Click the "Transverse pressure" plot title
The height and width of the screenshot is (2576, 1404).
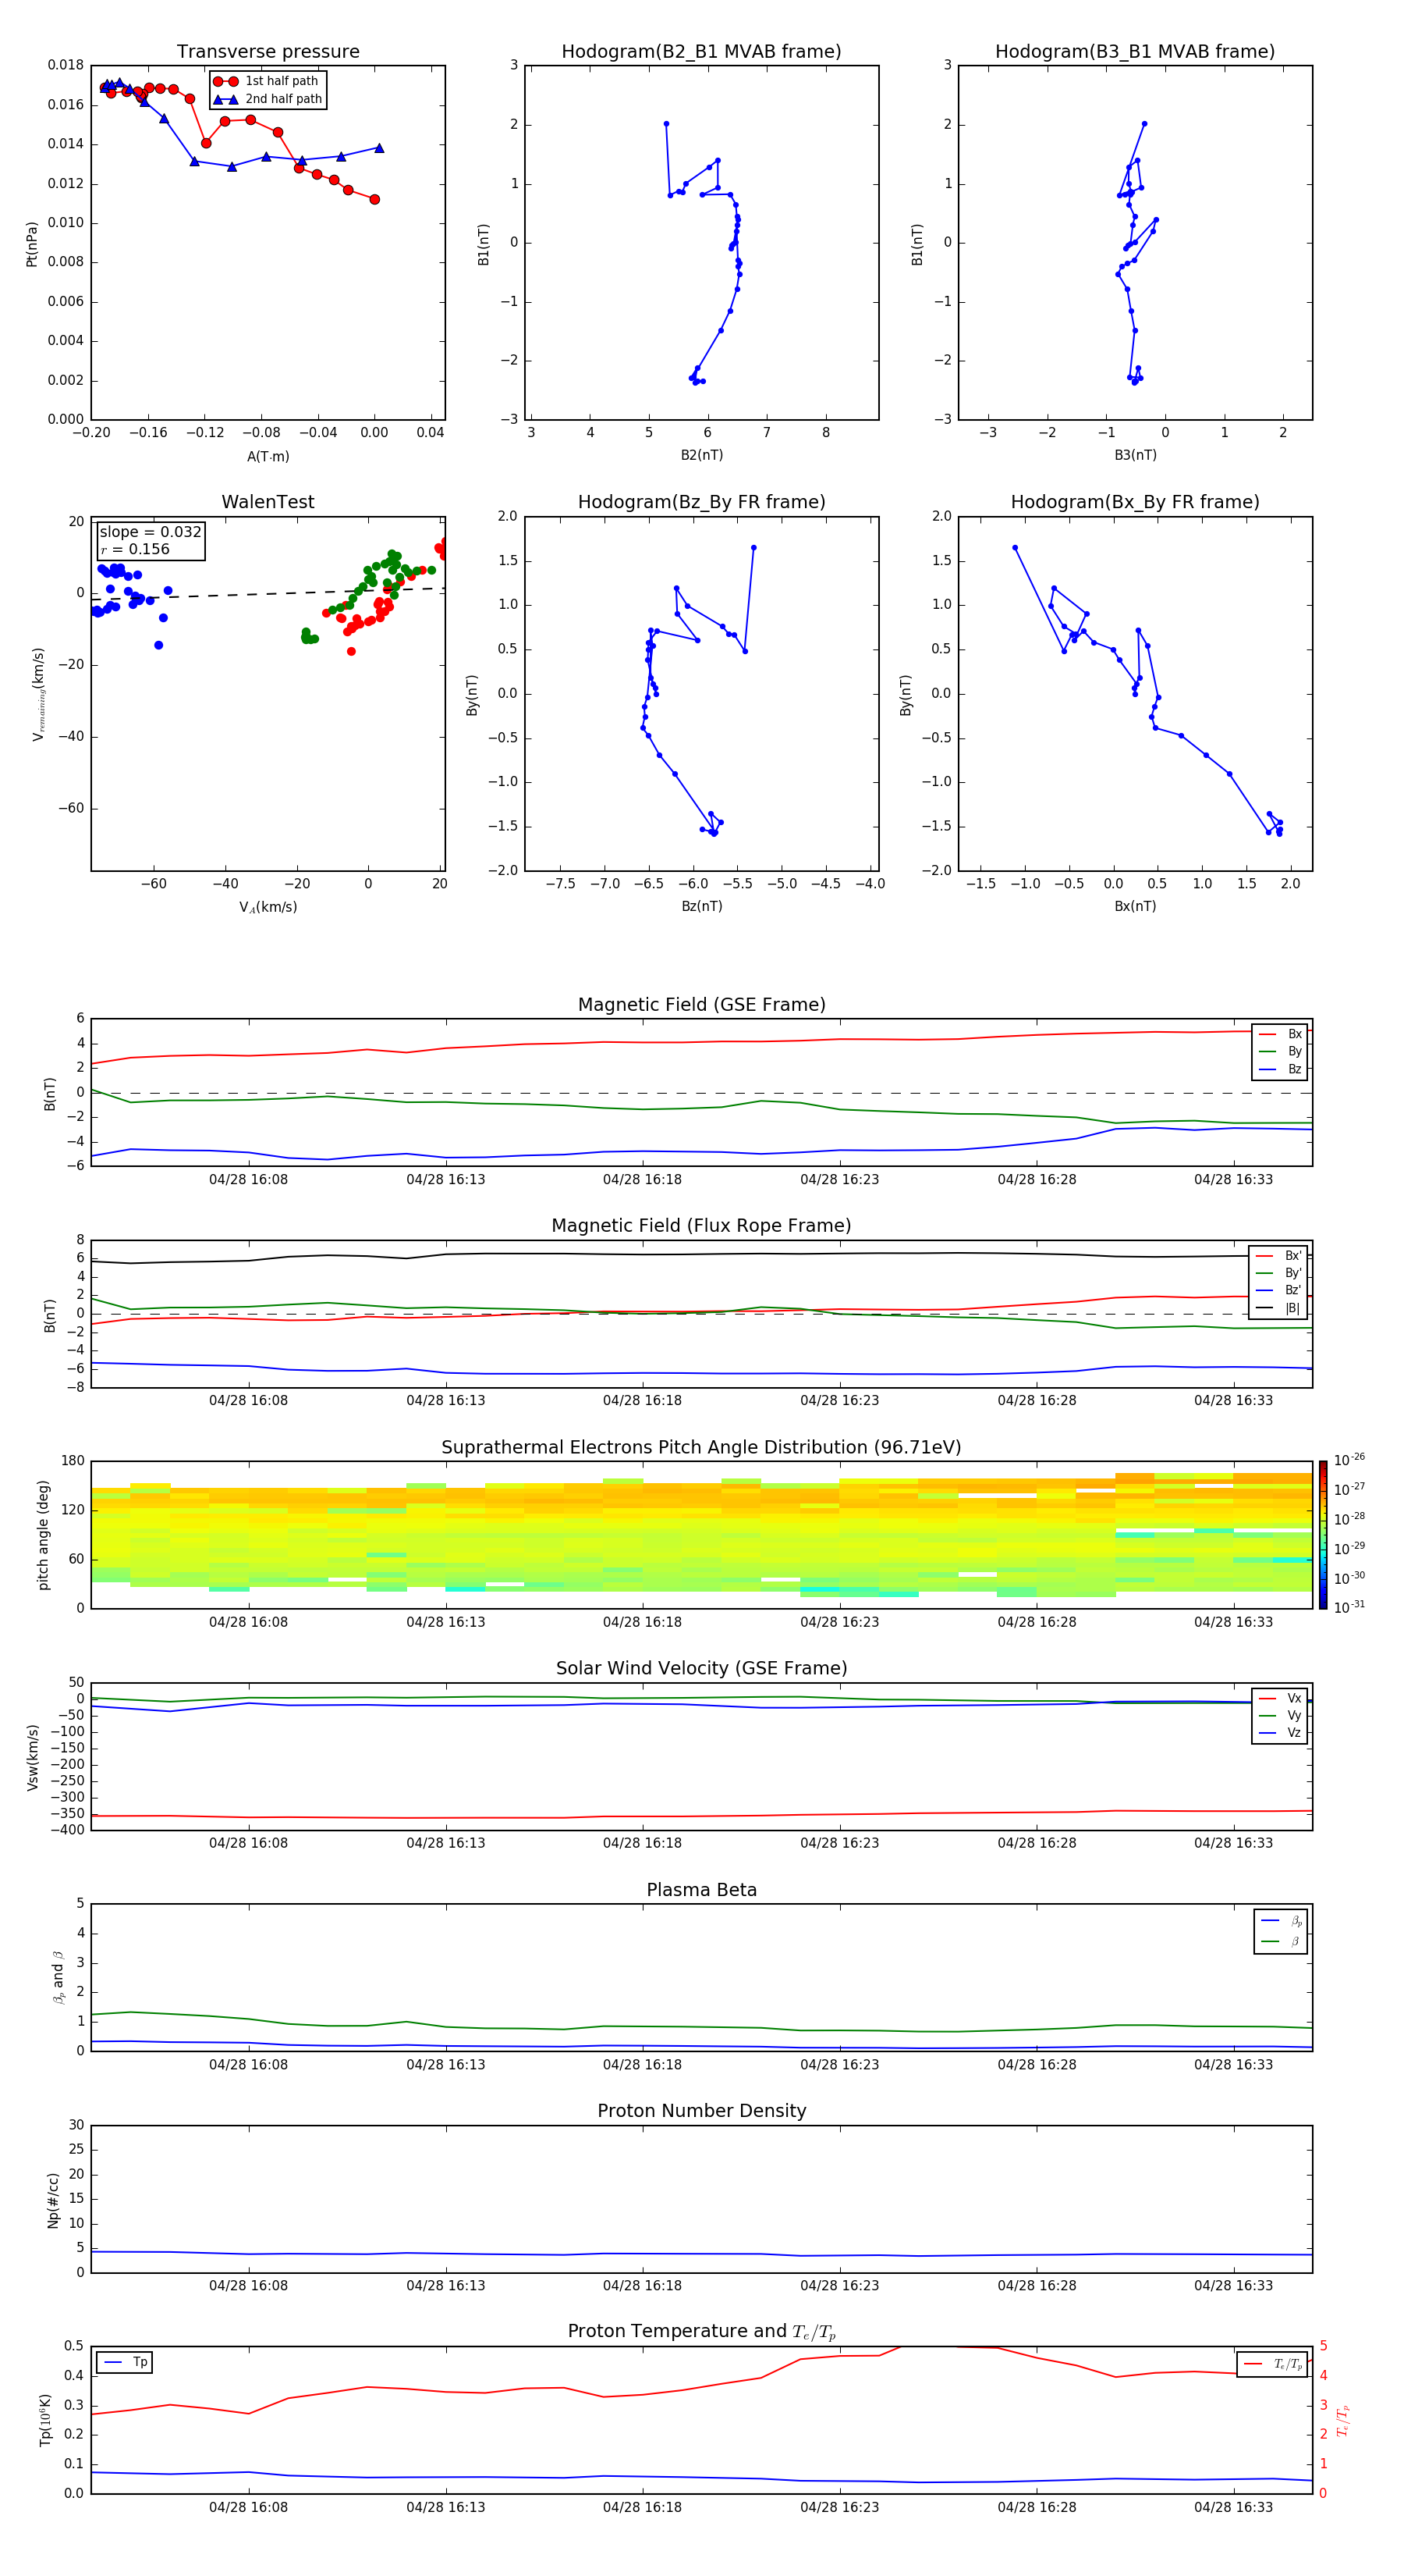268,52
